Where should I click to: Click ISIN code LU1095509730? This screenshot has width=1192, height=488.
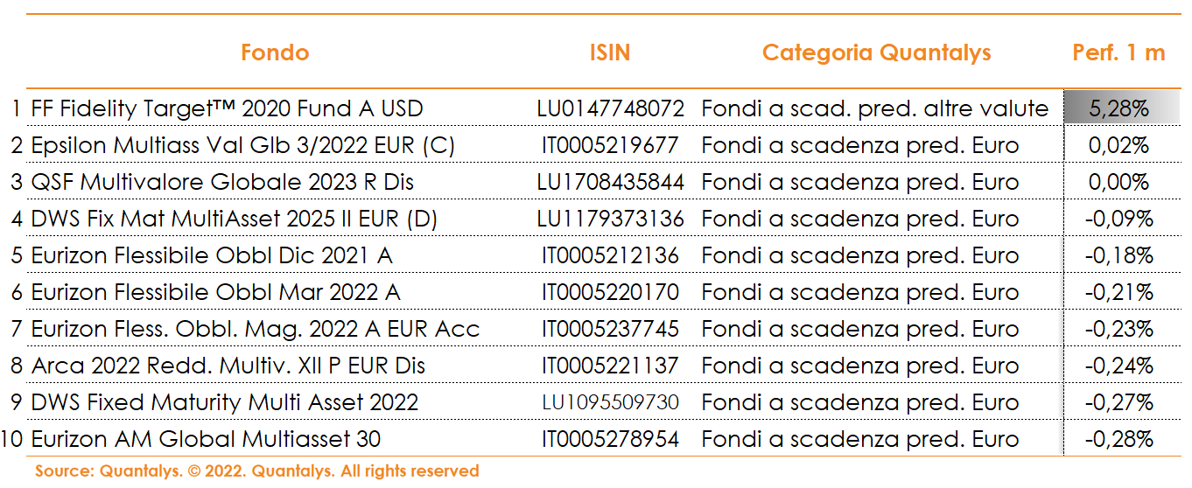point(610,402)
